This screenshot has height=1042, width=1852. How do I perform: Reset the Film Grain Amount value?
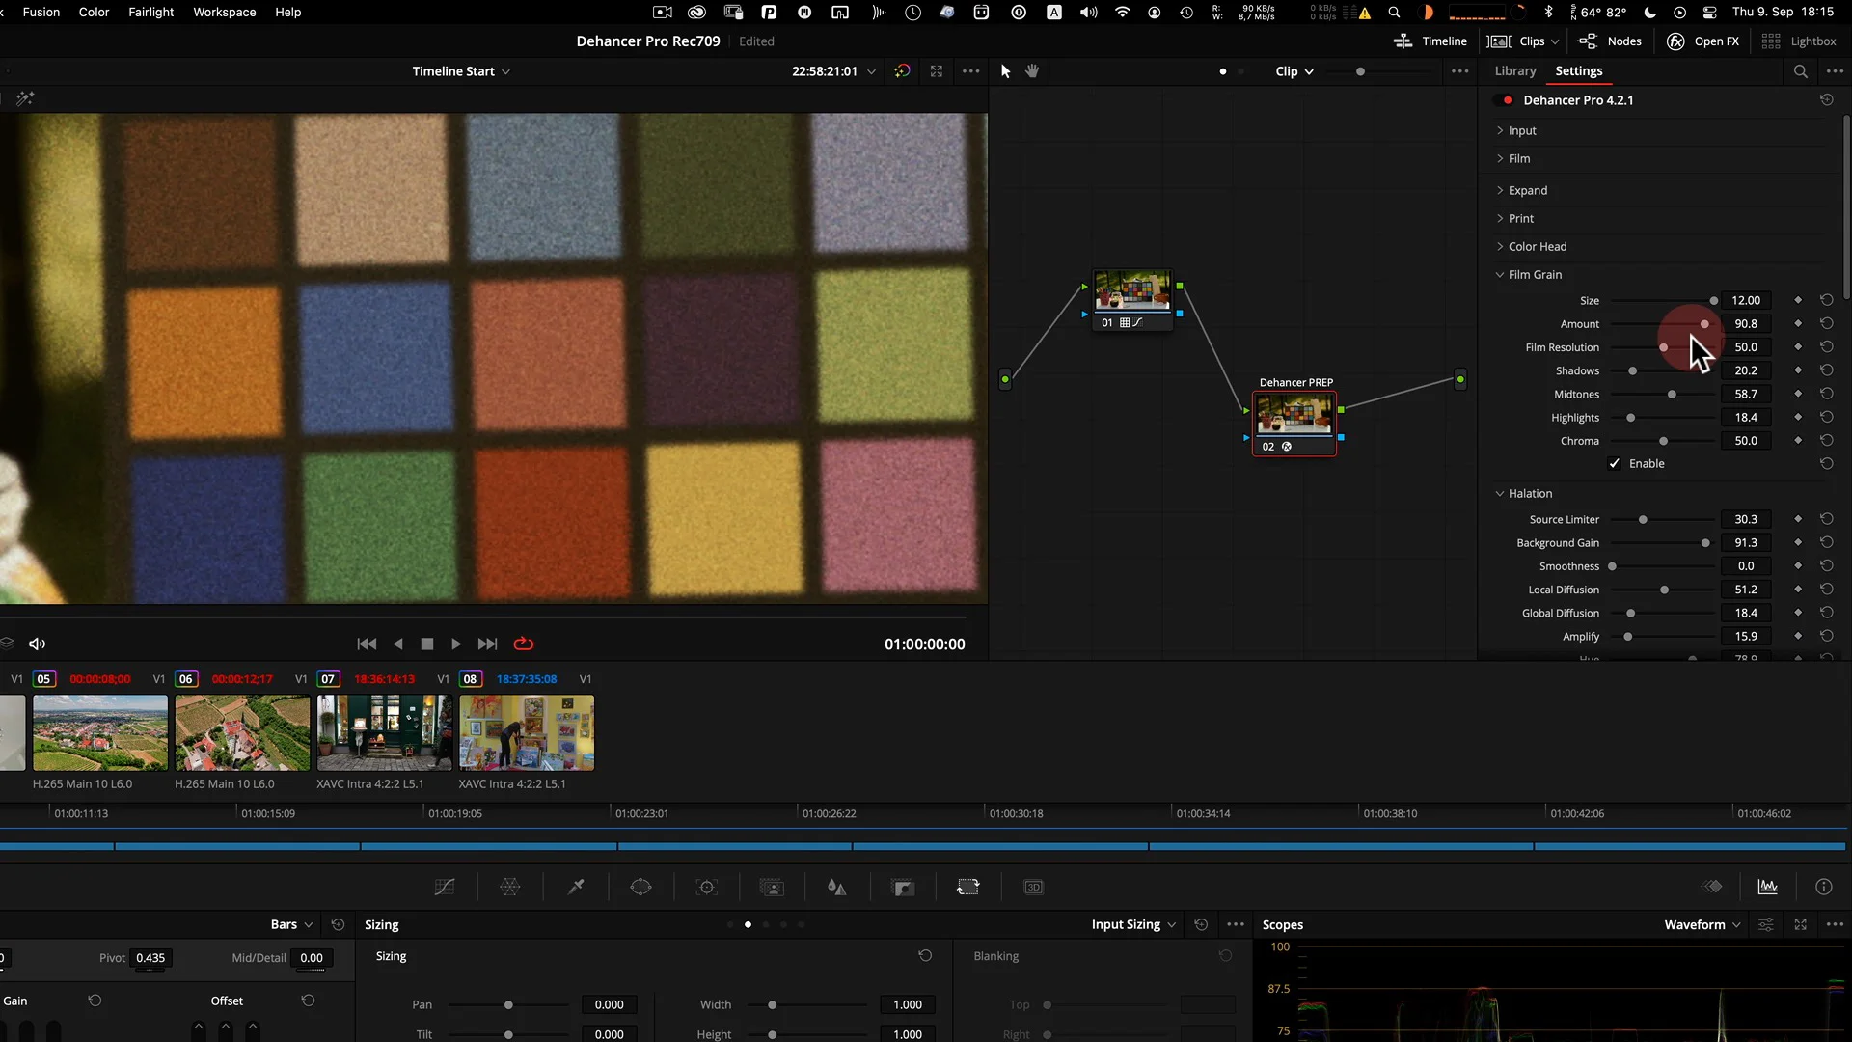[x=1826, y=324]
